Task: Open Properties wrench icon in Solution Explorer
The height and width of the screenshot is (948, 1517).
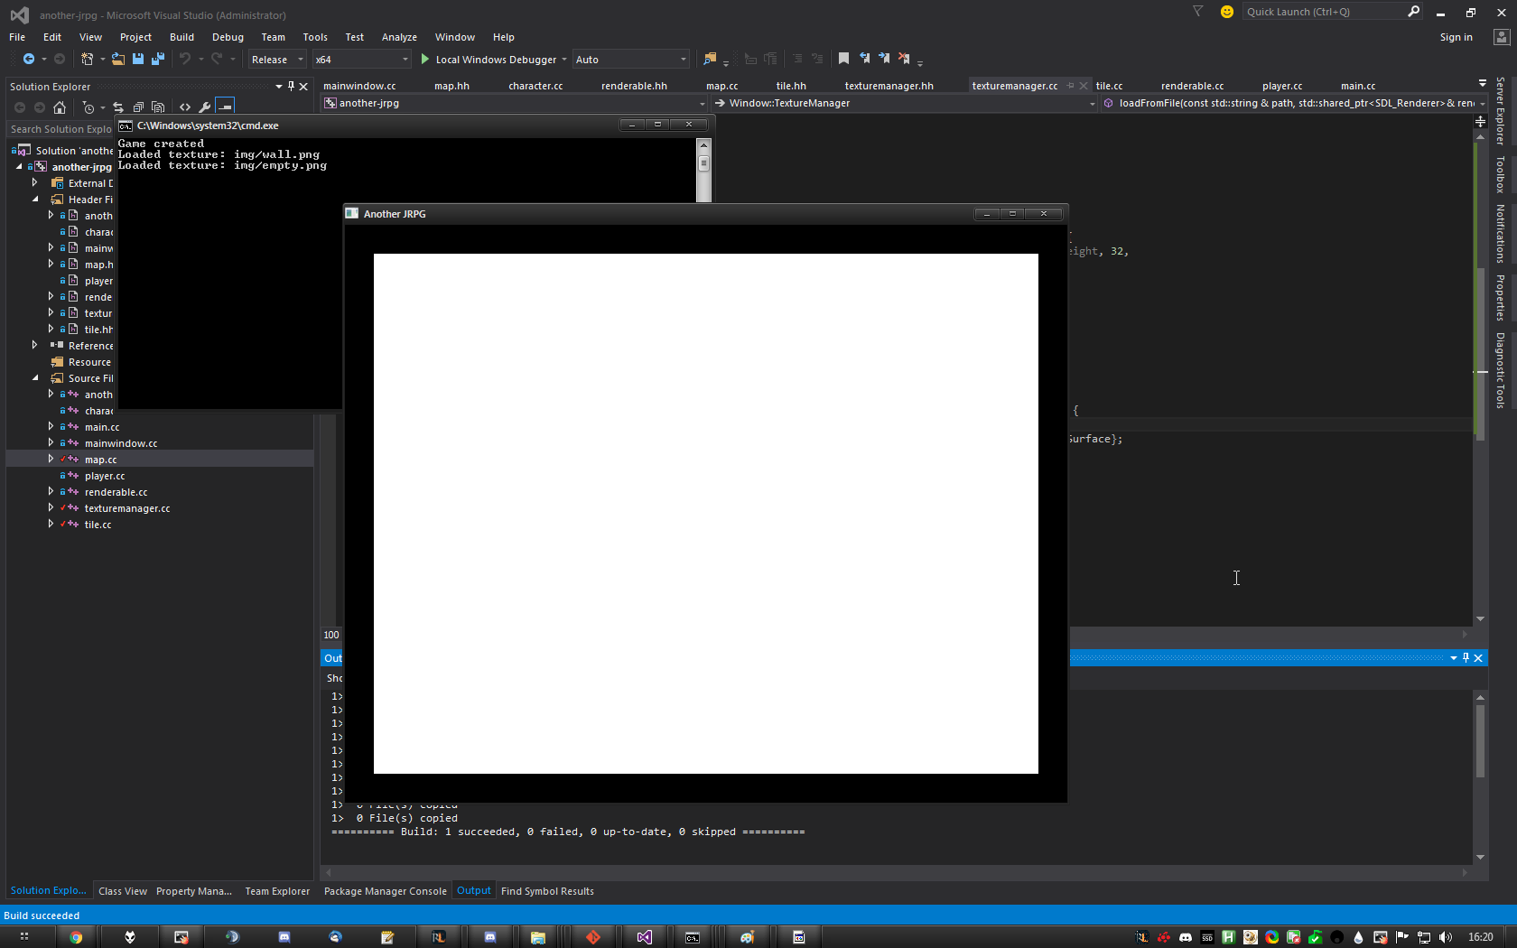Action: pyautogui.click(x=205, y=107)
